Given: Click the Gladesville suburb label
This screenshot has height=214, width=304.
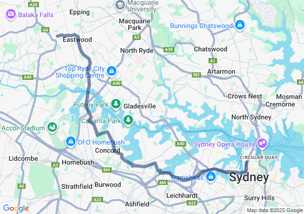Looking at the screenshot, I should [x=140, y=106].
